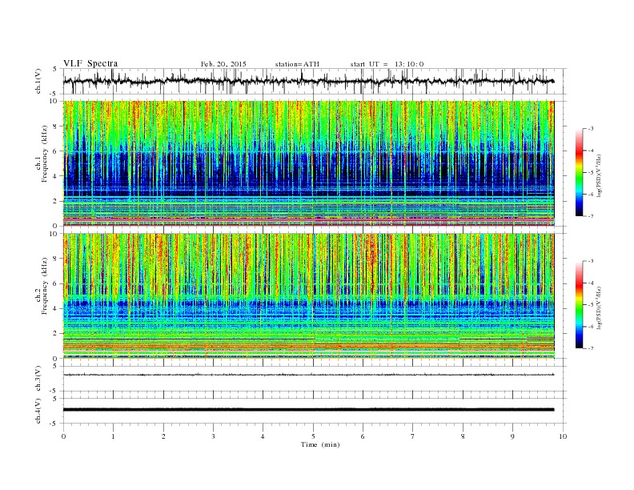Click time axis tick label "4"
634x490 pixels.
pos(263,436)
